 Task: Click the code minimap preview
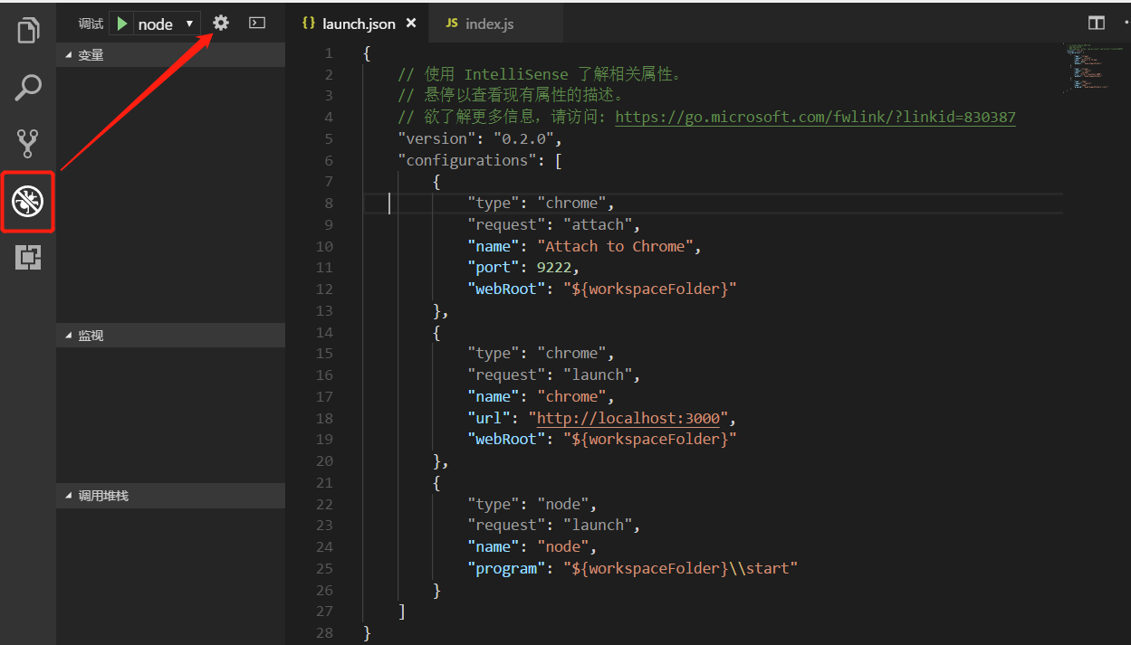click(x=1086, y=67)
